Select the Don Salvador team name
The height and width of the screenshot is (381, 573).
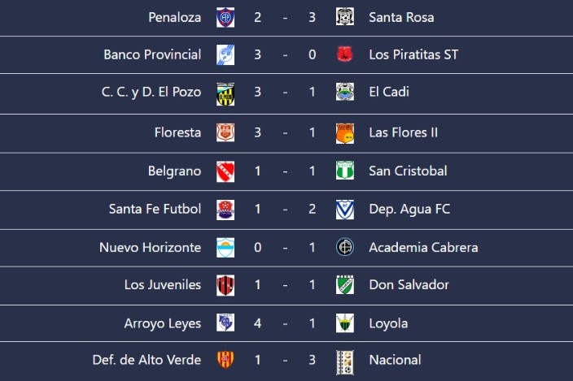tap(409, 285)
